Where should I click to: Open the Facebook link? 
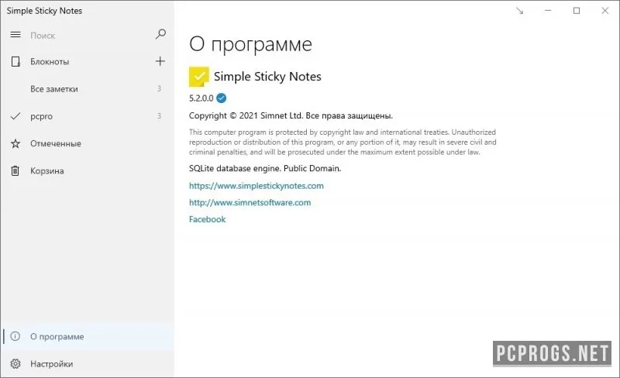[x=207, y=219]
